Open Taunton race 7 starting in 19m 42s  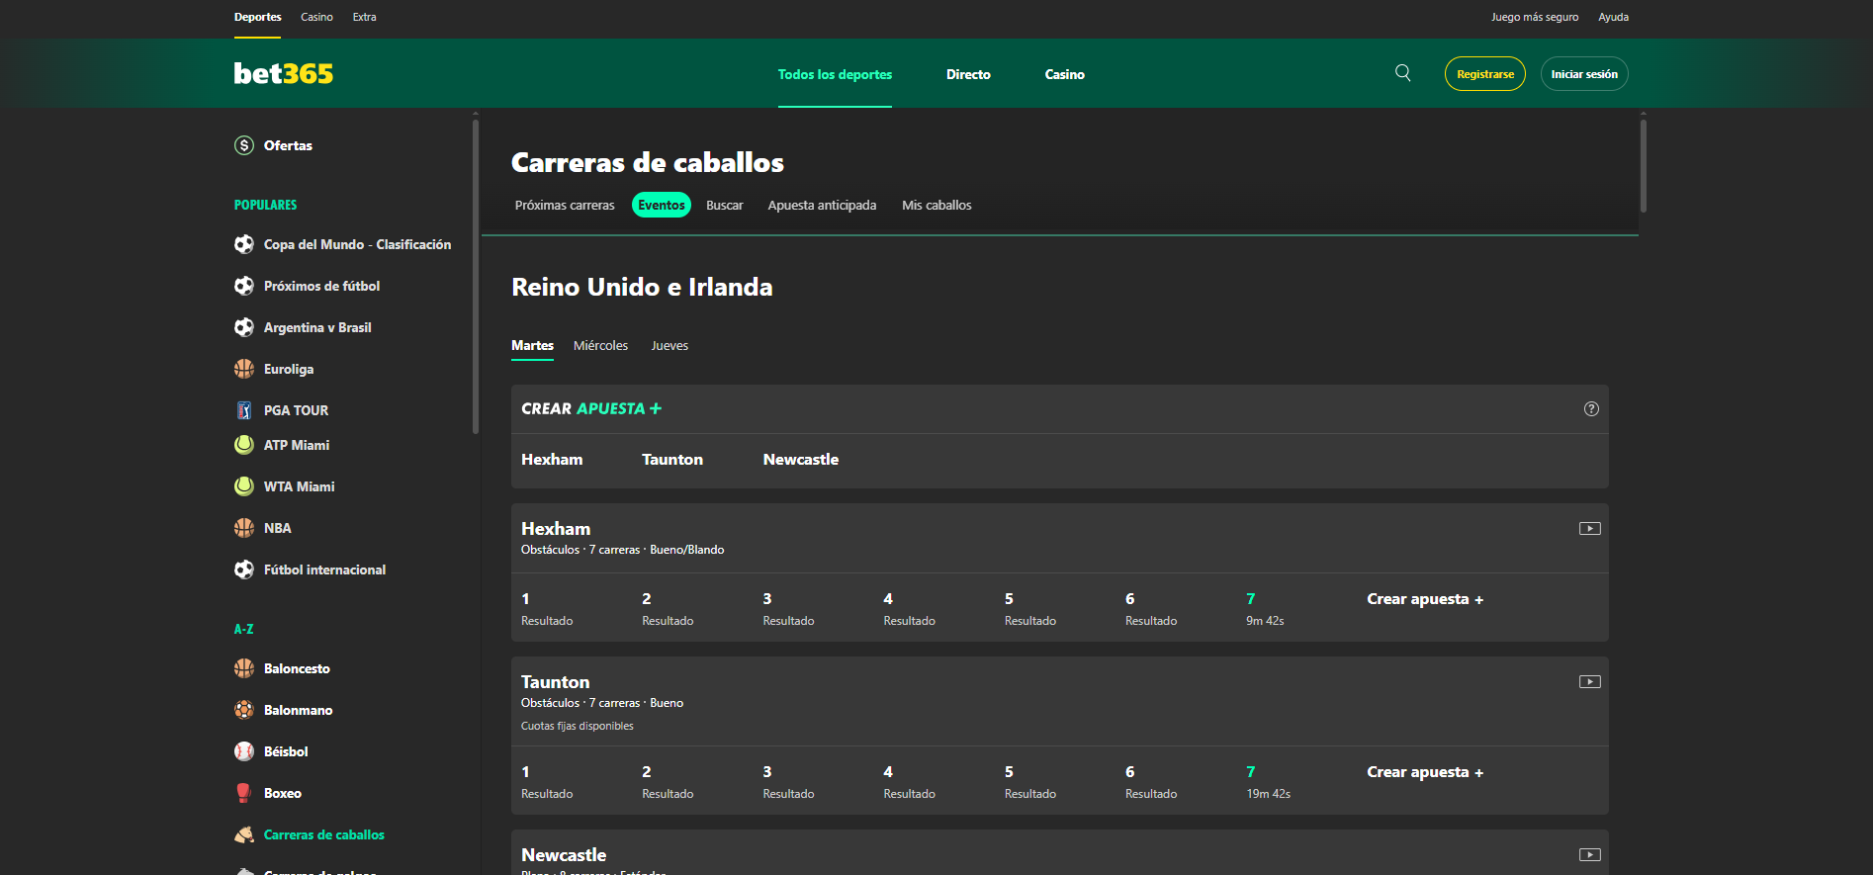coord(1268,782)
